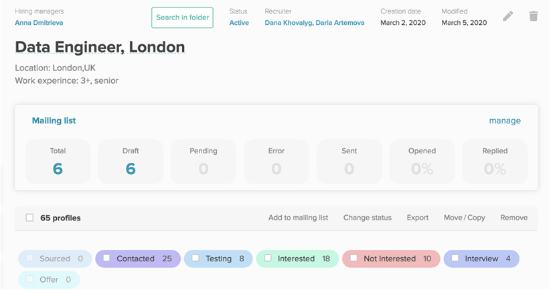Select the Total count card
The image size is (551, 290).
point(58,161)
